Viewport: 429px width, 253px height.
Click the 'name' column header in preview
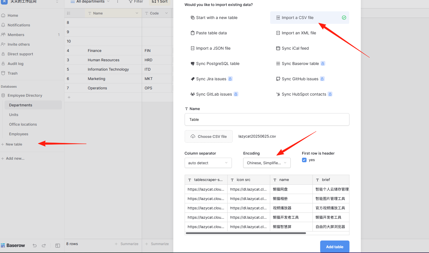tap(291, 180)
